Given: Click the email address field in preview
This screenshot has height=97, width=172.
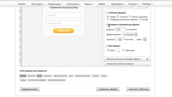Looking at the screenshot, I should pos(63,23).
